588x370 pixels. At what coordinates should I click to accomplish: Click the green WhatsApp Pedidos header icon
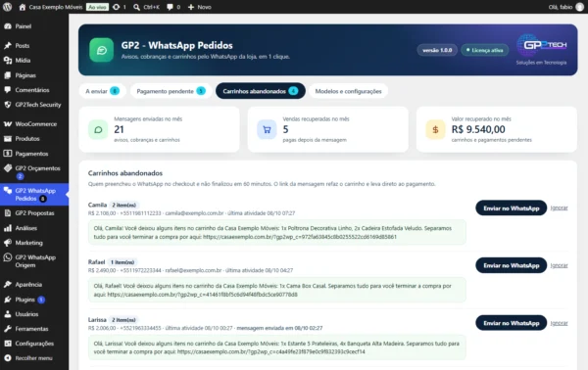point(101,50)
